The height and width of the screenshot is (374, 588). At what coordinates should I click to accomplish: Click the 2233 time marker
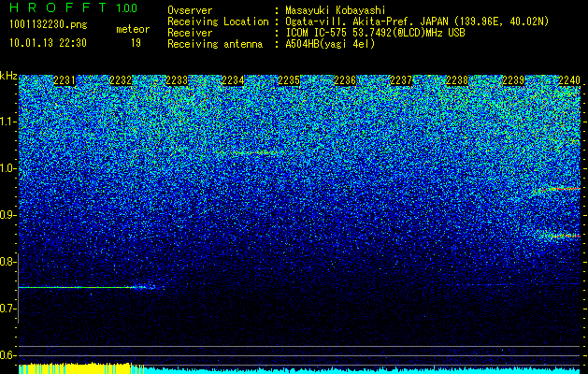coord(177,80)
